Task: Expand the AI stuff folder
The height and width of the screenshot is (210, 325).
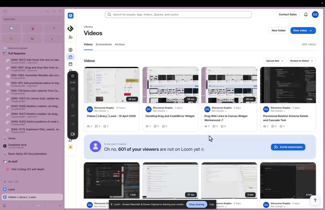Action: click(x=13, y=162)
